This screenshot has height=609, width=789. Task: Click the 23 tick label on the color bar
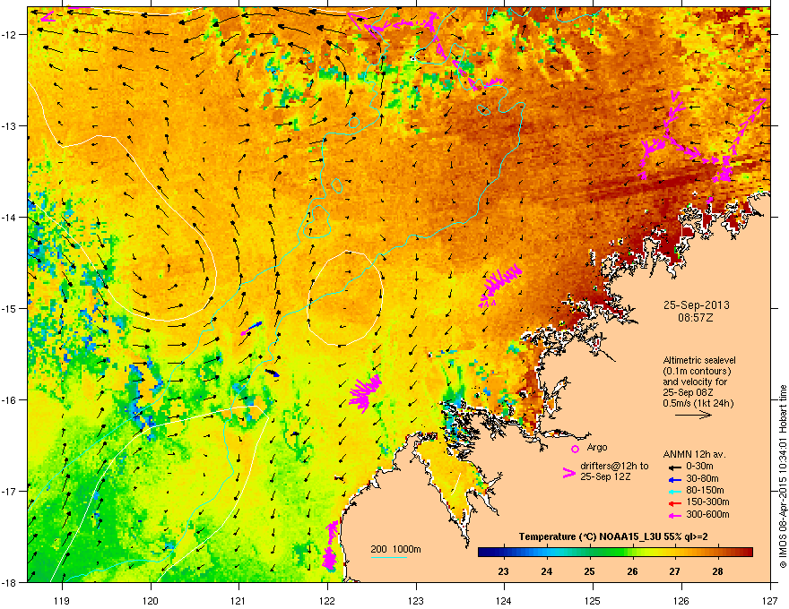pyautogui.click(x=503, y=571)
